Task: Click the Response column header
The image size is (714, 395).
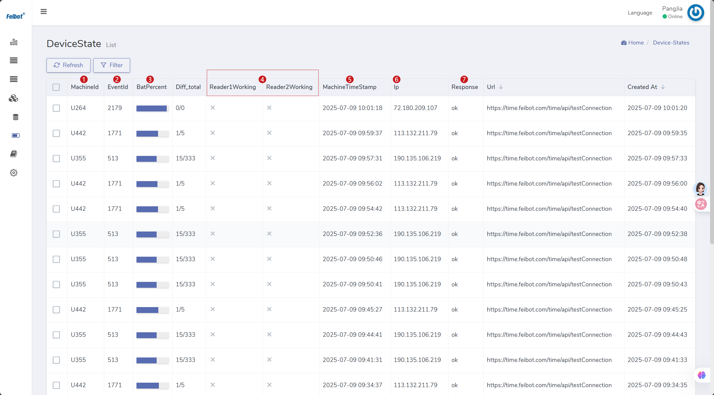Action: pyautogui.click(x=465, y=87)
